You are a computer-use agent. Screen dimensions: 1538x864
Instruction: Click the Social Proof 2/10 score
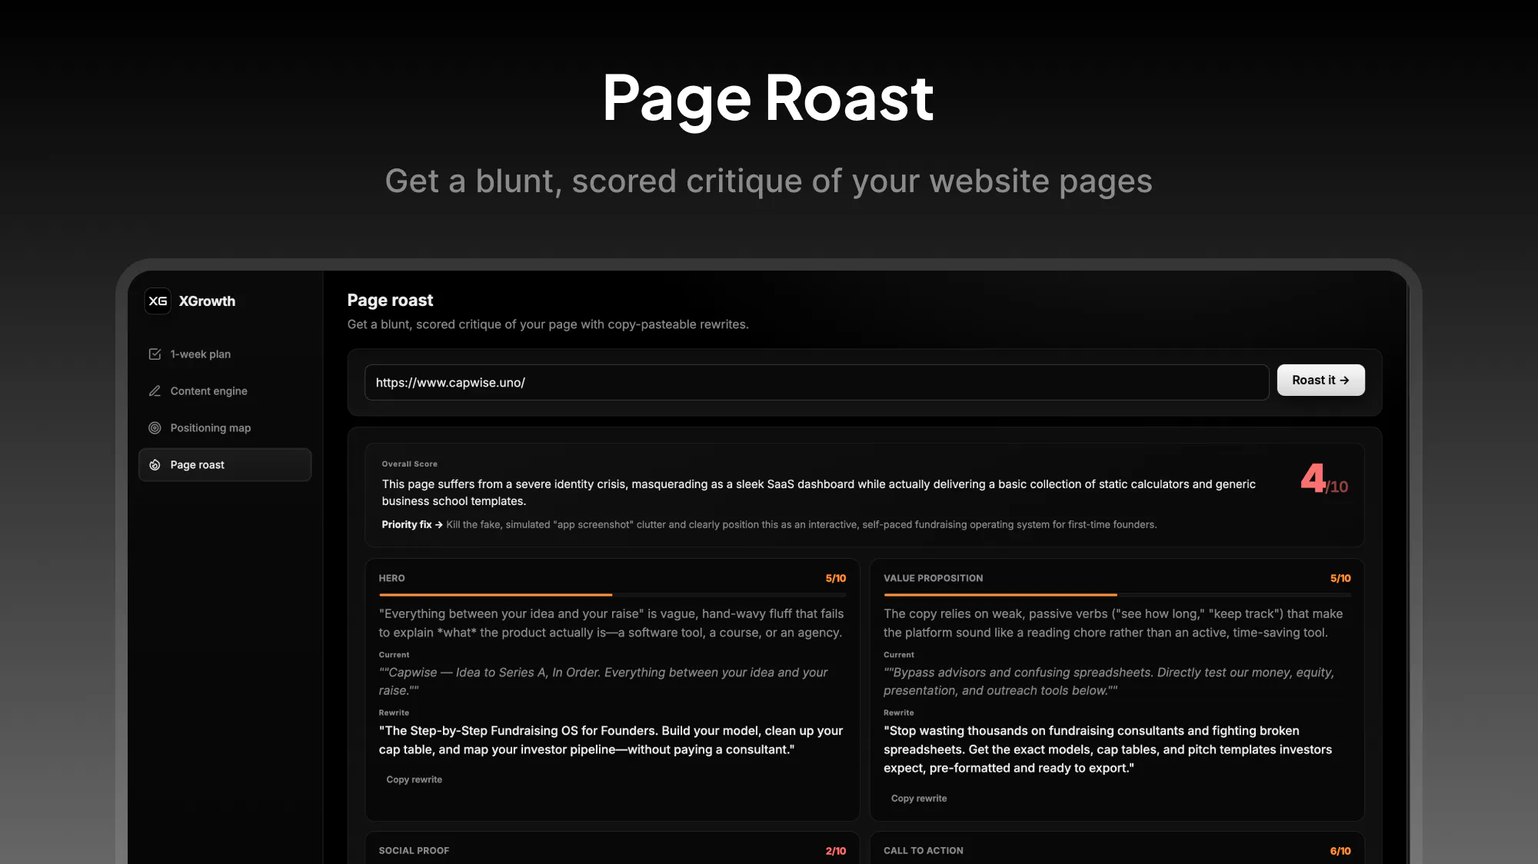[835, 851]
